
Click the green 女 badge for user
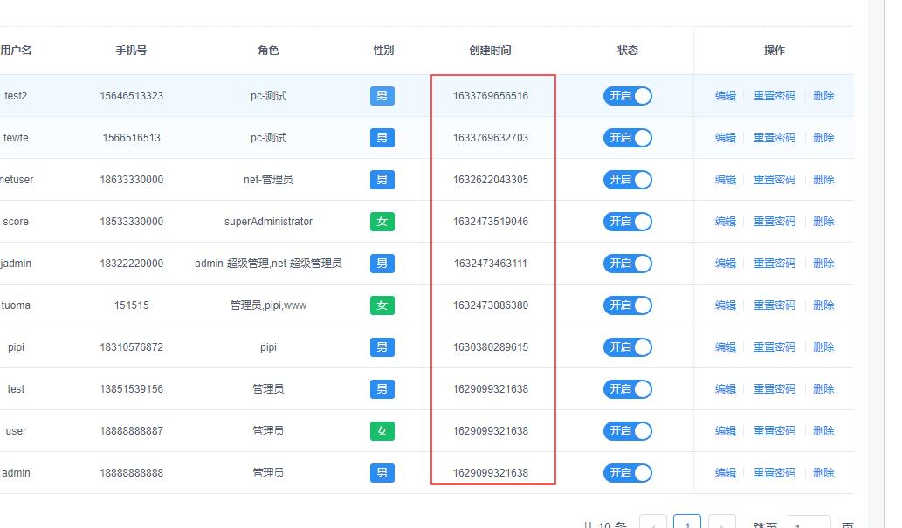tap(382, 431)
